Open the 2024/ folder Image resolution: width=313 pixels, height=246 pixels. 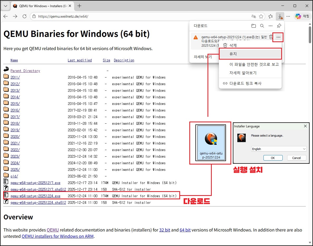tap(15, 163)
